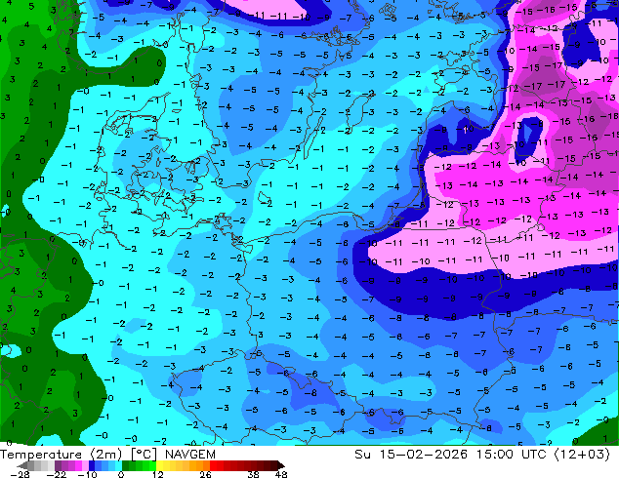This screenshot has height=478, width=619.
Task: Click the cyan swatch left of tick 0
Action: point(118,465)
